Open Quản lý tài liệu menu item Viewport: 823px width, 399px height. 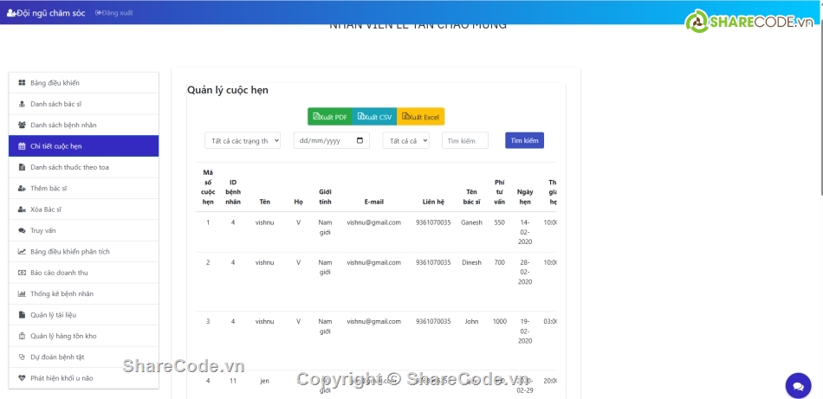83,315
